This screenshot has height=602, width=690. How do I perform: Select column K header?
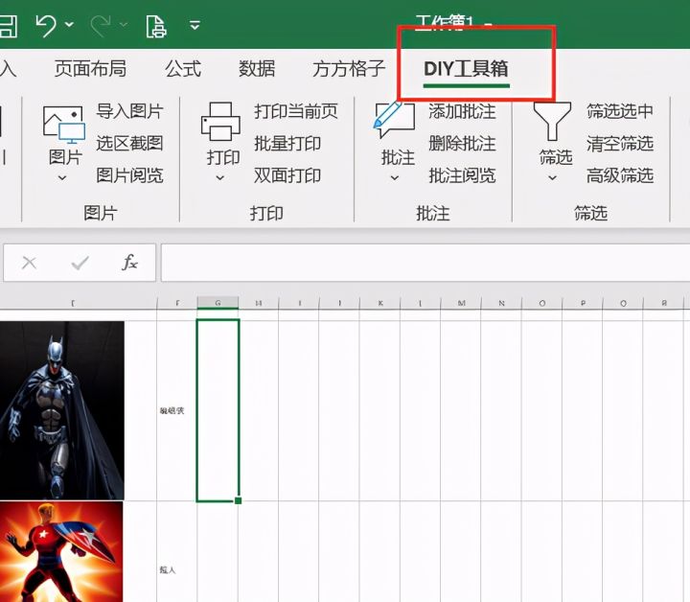click(x=380, y=303)
